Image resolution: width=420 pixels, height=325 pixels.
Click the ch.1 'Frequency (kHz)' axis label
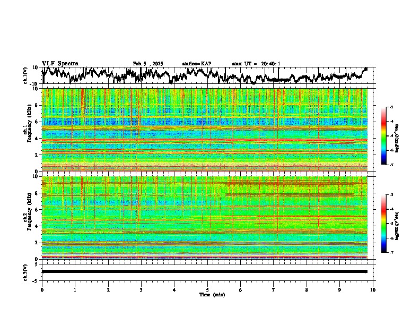(x=29, y=123)
